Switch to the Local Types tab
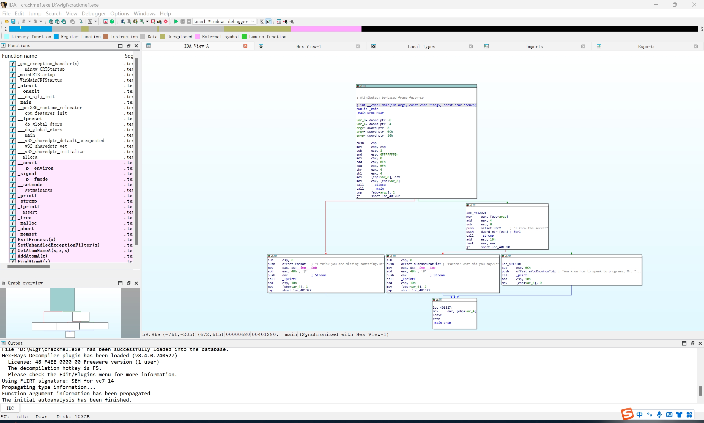The height and width of the screenshot is (423, 704). click(x=421, y=46)
